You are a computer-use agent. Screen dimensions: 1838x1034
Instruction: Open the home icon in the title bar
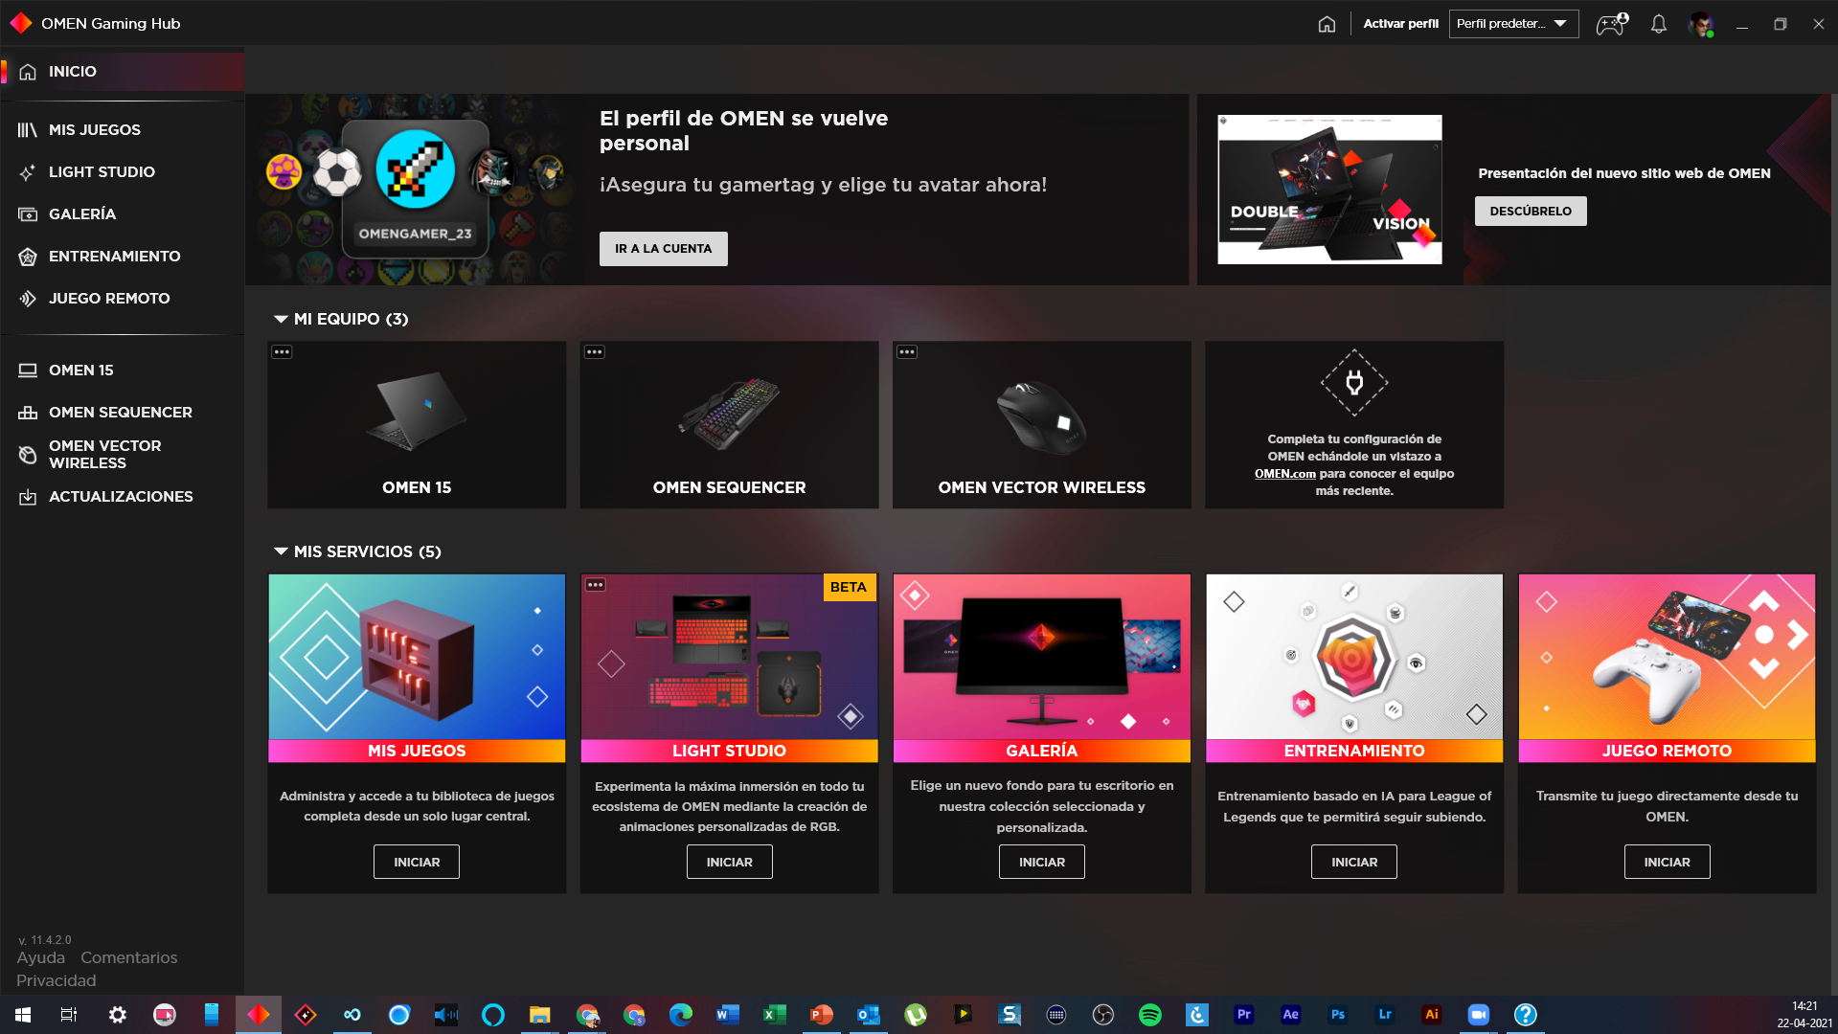(1327, 24)
